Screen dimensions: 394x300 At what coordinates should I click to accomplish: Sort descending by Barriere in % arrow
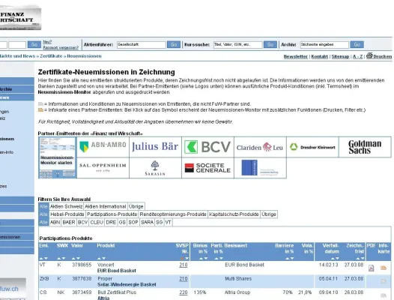292,258
